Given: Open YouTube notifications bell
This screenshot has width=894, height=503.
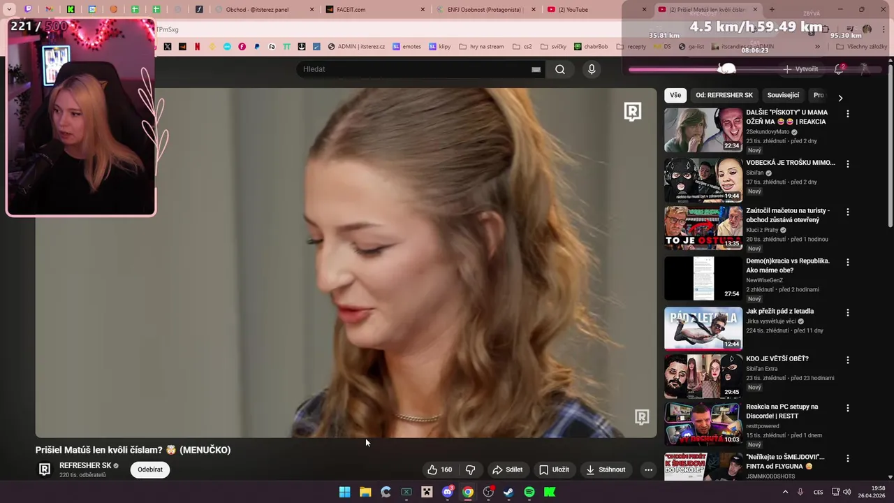Looking at the screenshot, I should point(839,69).
